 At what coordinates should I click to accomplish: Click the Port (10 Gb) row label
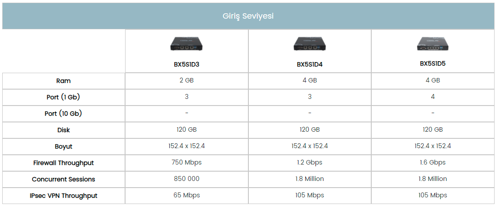[63, 114]
